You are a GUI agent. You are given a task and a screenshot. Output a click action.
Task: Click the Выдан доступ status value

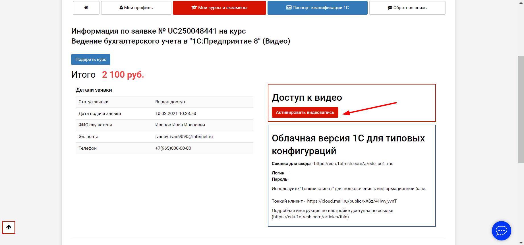[170, 102]
